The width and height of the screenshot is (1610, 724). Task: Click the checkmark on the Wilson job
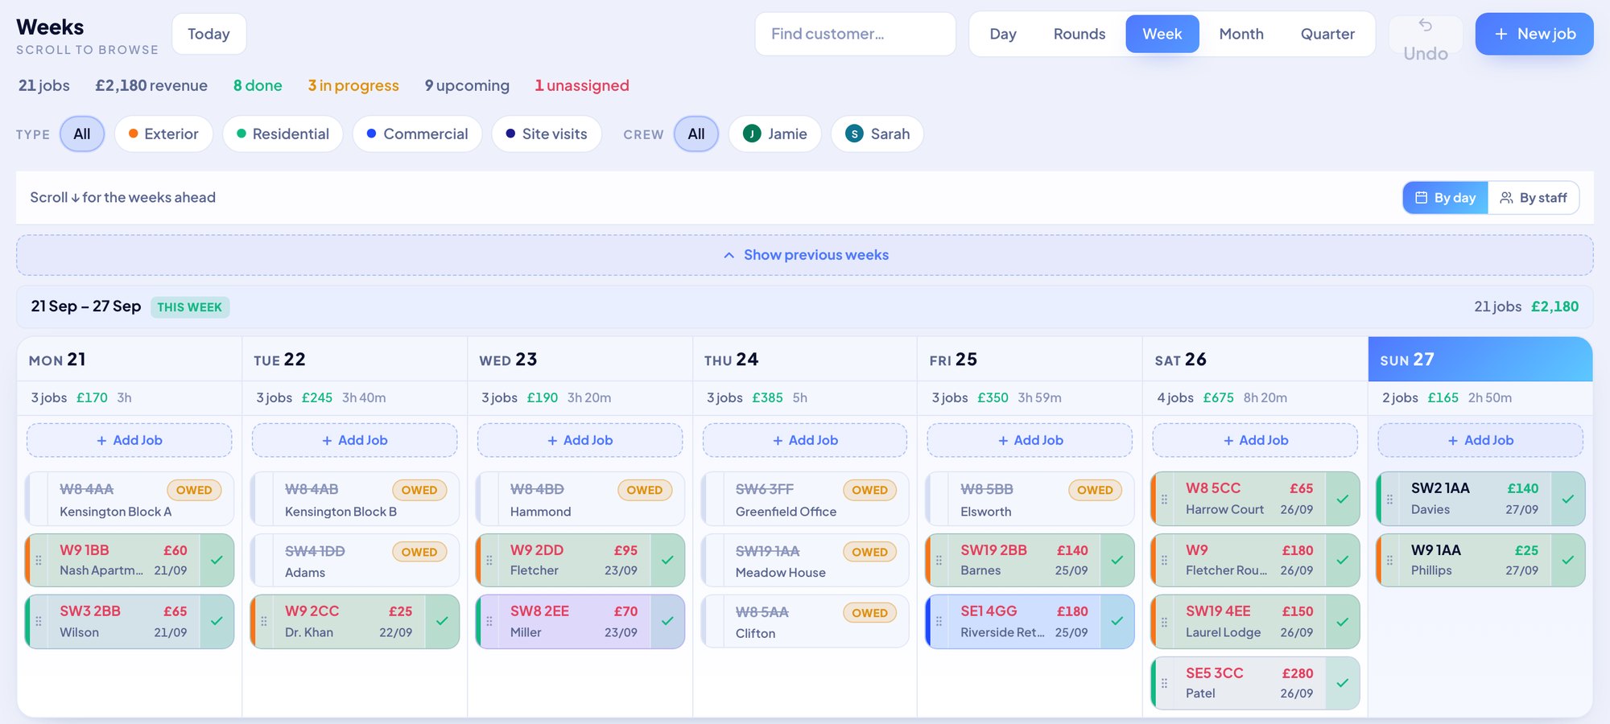217,621
